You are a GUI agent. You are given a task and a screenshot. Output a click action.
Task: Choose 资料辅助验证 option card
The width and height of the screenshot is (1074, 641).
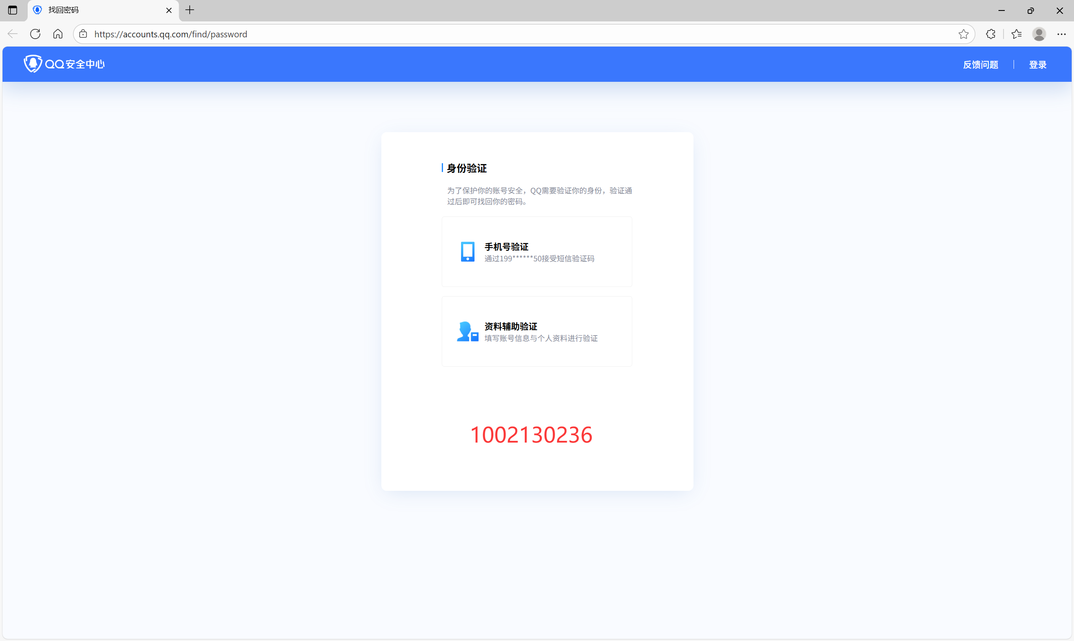536,332
